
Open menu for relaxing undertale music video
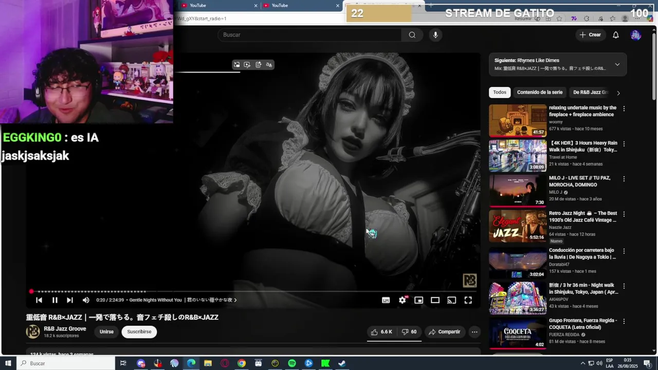(x=624, y=109)
